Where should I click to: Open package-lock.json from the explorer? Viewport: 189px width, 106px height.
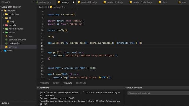click(17, 40)
